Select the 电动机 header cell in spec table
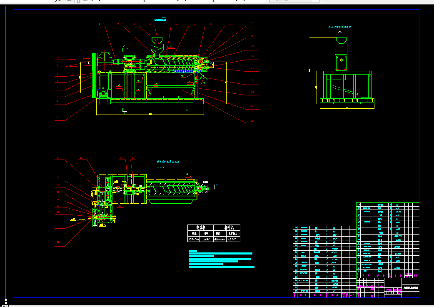The width and height of the screenshot is (434, 307). point(201,227)
